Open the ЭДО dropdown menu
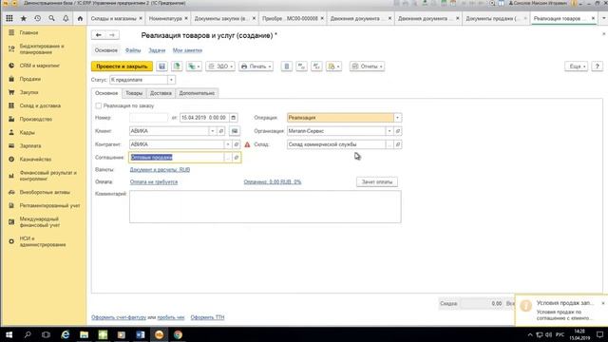This screenshot has height=342, width=608. pyautogui.click(x=220, y=66)
